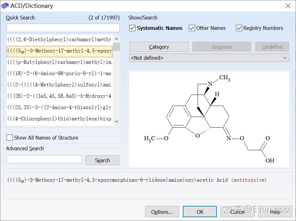Viewport: 296px width, 221px height.
Task: Click the list scrollbar thumb
Action: point(116,47)
